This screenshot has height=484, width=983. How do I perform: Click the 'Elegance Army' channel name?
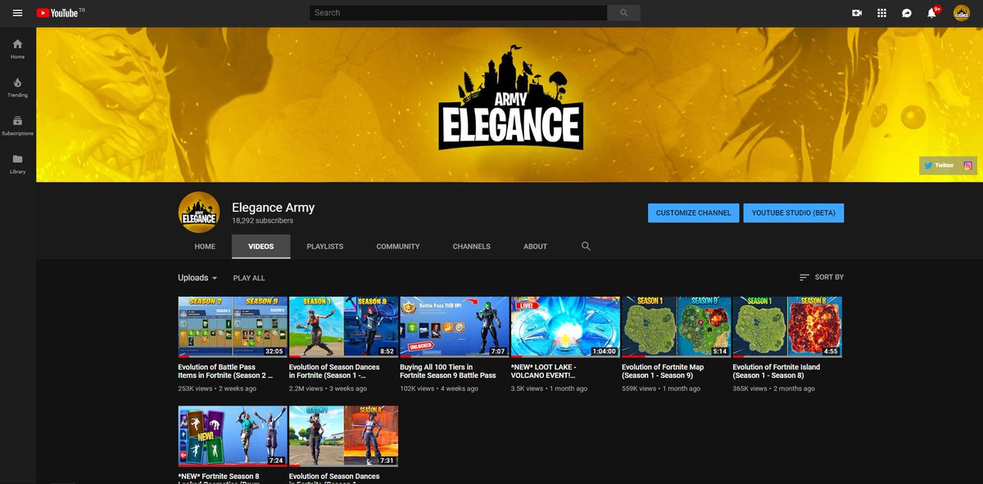click(x=274, y=208)
